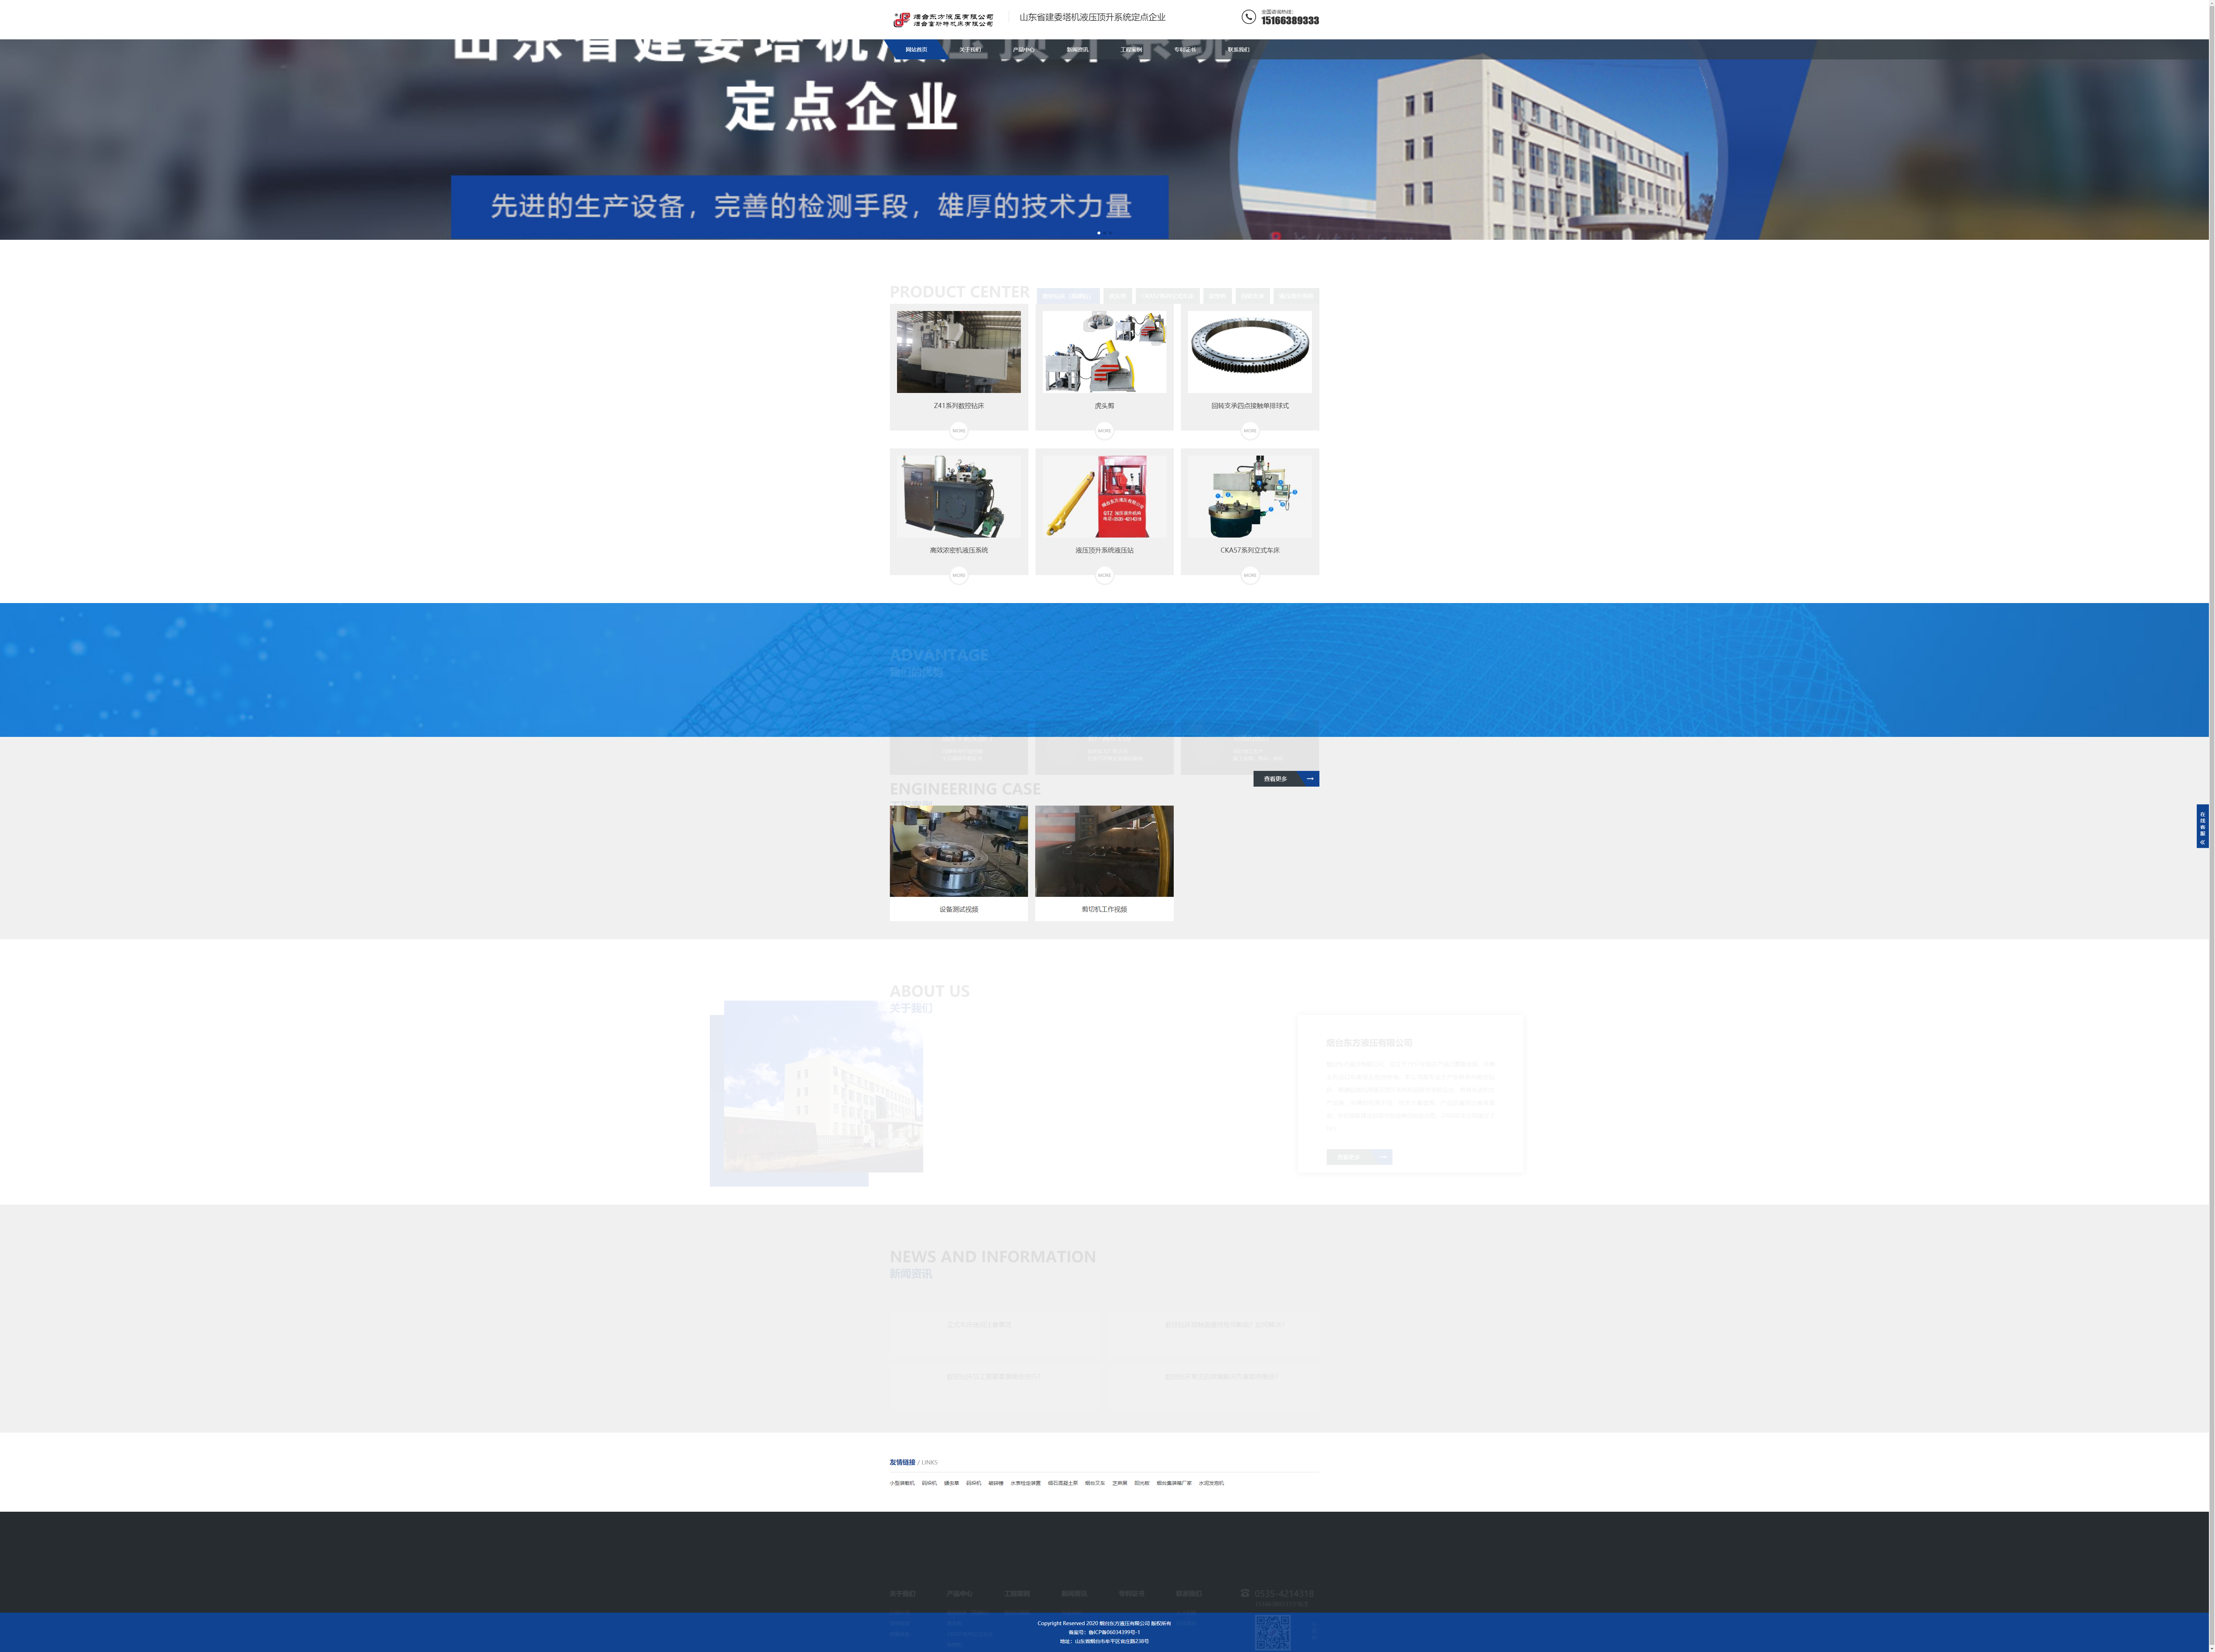Select the 回转支承 product category tab
This screenshot has width=2215, height=1652.
(1252, 296)
